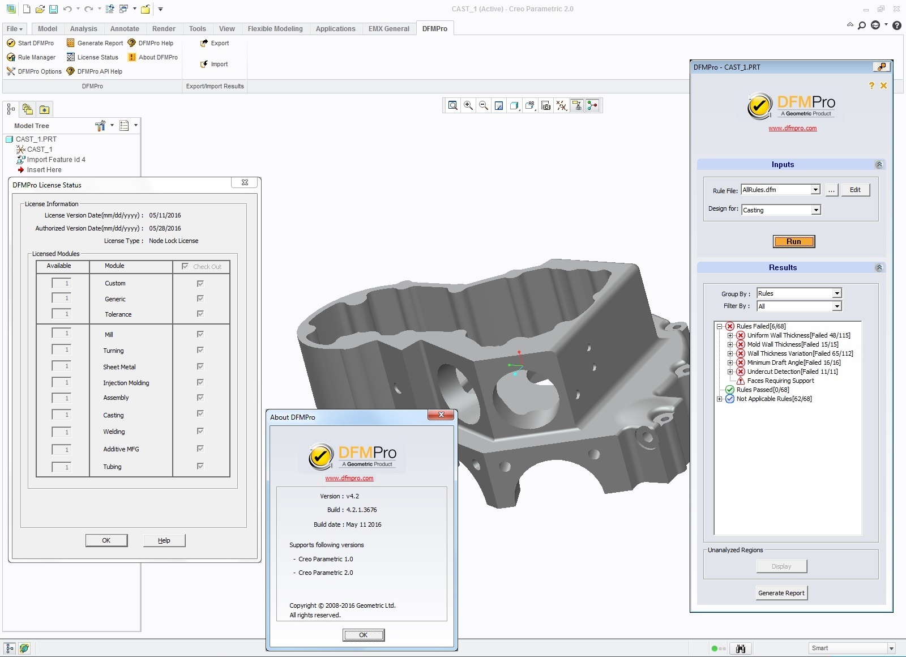
Task: Open Rule Manager from ribbon
Action: pos(31,57)
